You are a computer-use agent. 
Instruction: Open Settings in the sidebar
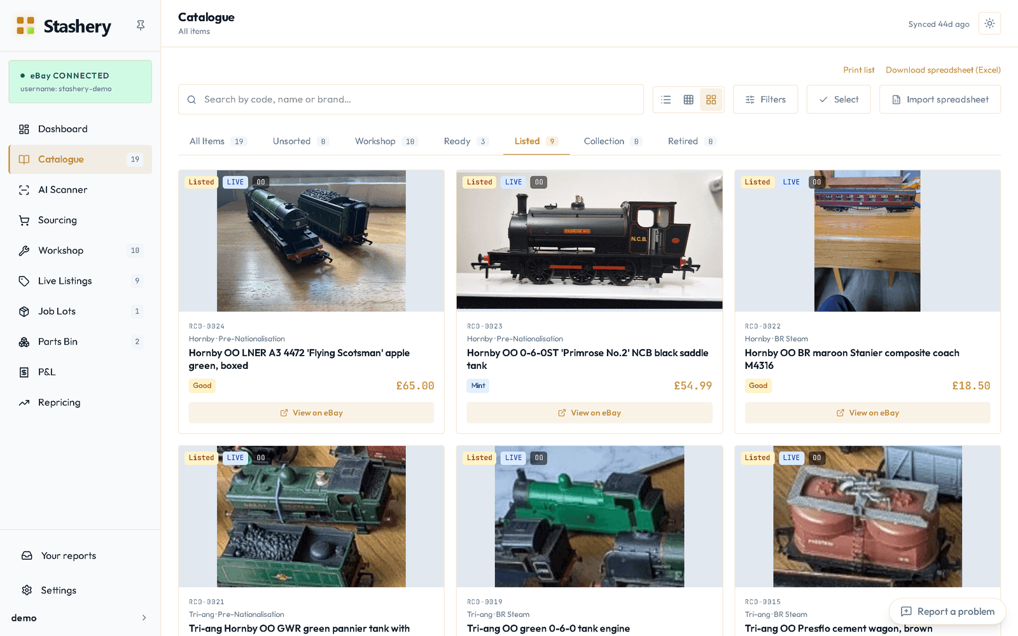coord(80,590)
